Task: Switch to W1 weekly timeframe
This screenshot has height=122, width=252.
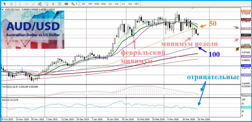Action: click(130, 4)
